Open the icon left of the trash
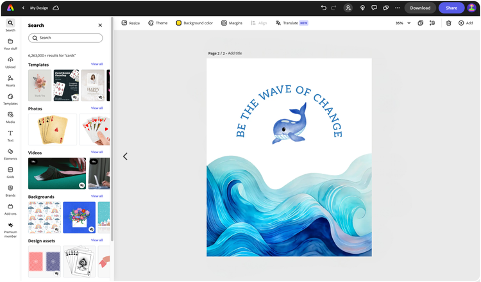This screenshot has width=481, height=282. point(432,23)
